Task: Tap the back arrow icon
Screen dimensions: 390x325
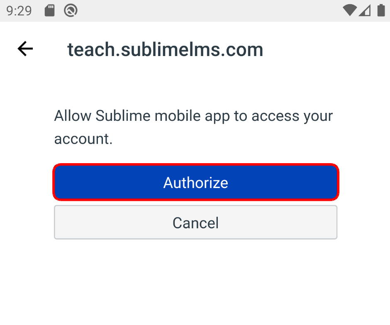Action: coord(25,49)
